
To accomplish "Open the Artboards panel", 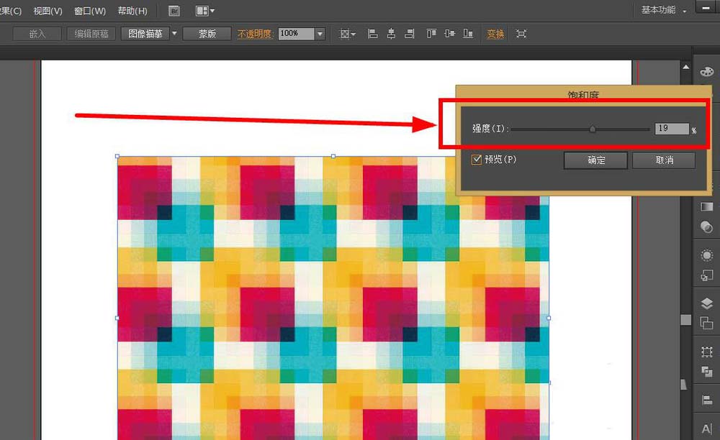I will pyautogui.click(x=707, y=323).
